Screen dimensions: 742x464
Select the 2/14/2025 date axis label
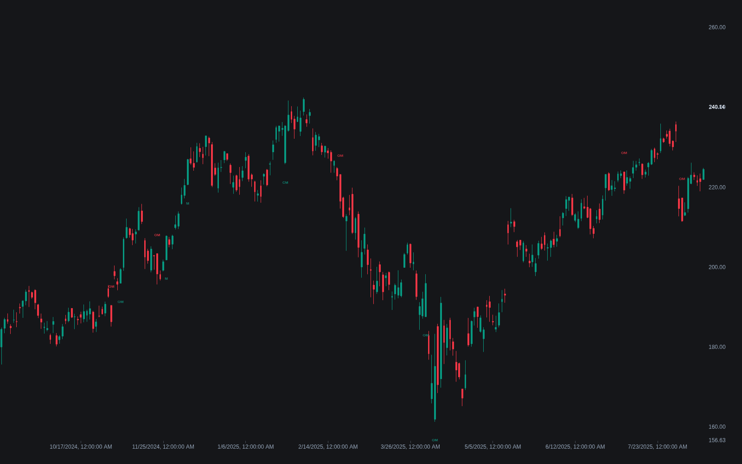pyautogui.click(x=328, y=447)
